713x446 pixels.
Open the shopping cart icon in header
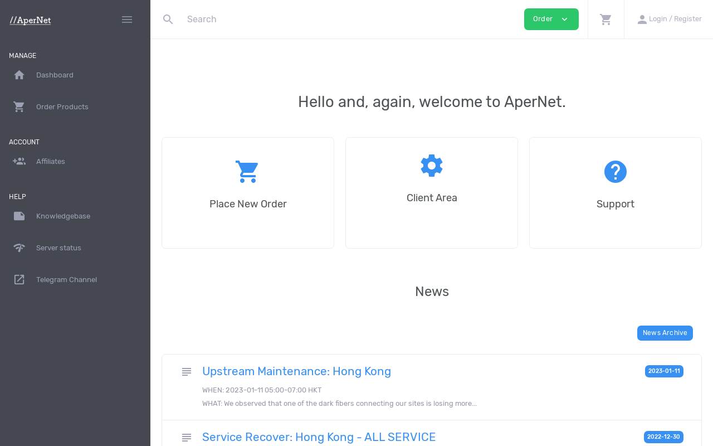(606, 20)
